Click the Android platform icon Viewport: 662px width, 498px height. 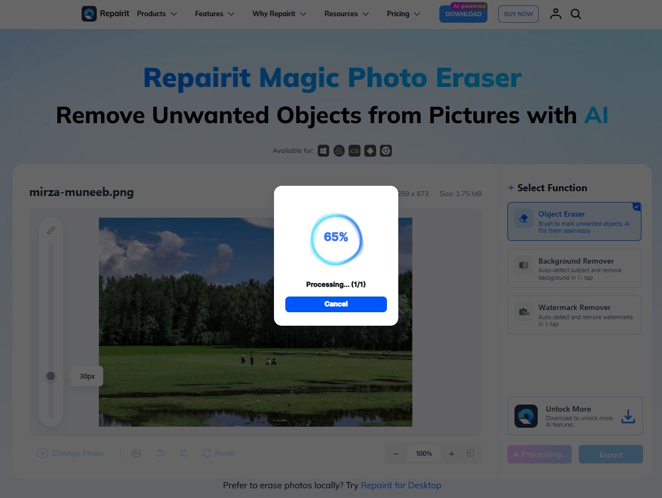[x=370, y=151]
